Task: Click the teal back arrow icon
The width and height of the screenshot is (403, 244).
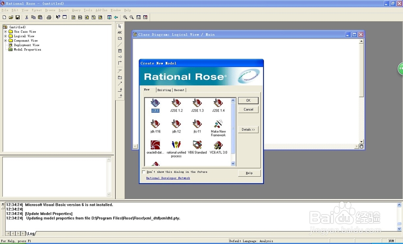Action: tap(116, 17)
